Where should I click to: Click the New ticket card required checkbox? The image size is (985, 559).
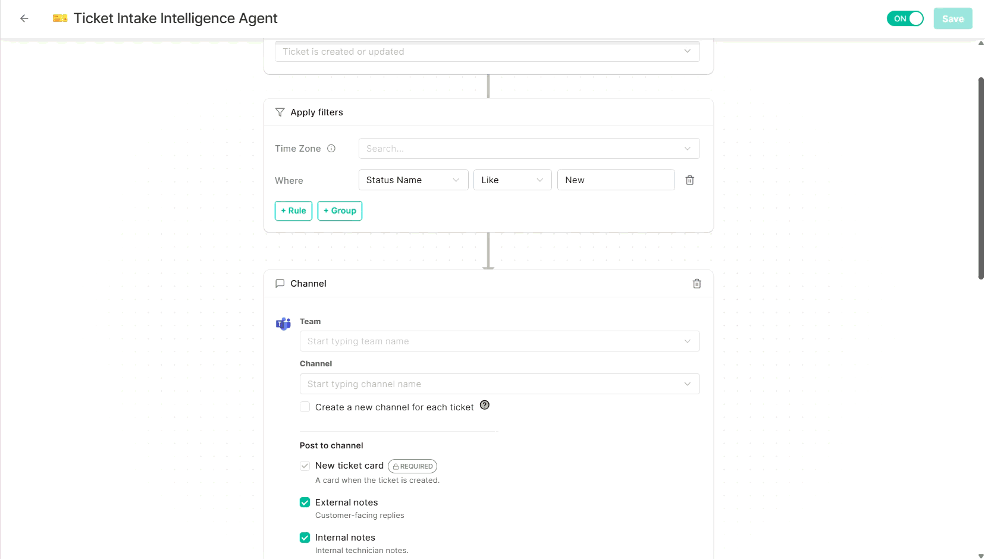[x=305, y=466]
